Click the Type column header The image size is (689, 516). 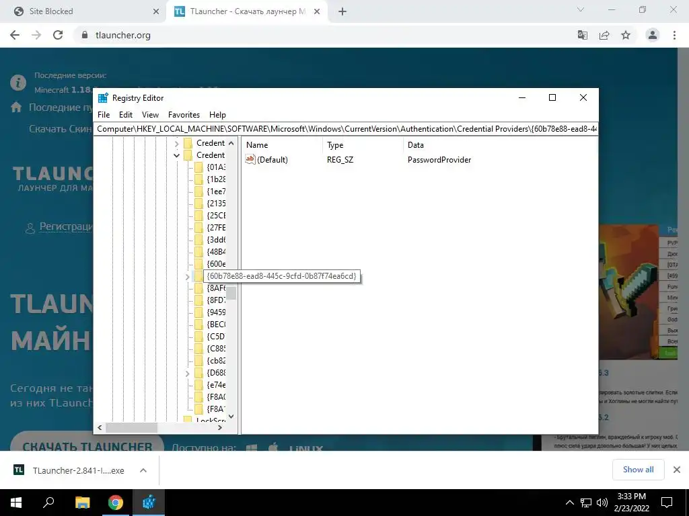click(x=363, y=145)
